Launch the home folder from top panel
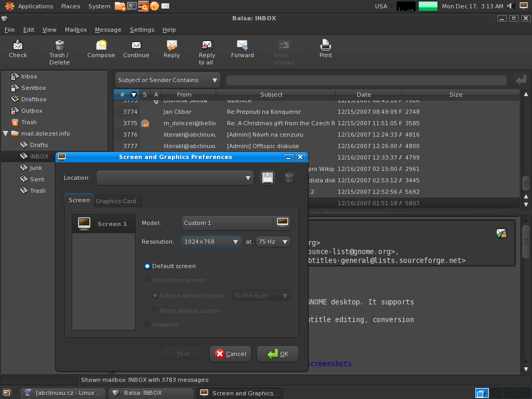The width and height of the screenshot is (532, 399). (120, 6)
